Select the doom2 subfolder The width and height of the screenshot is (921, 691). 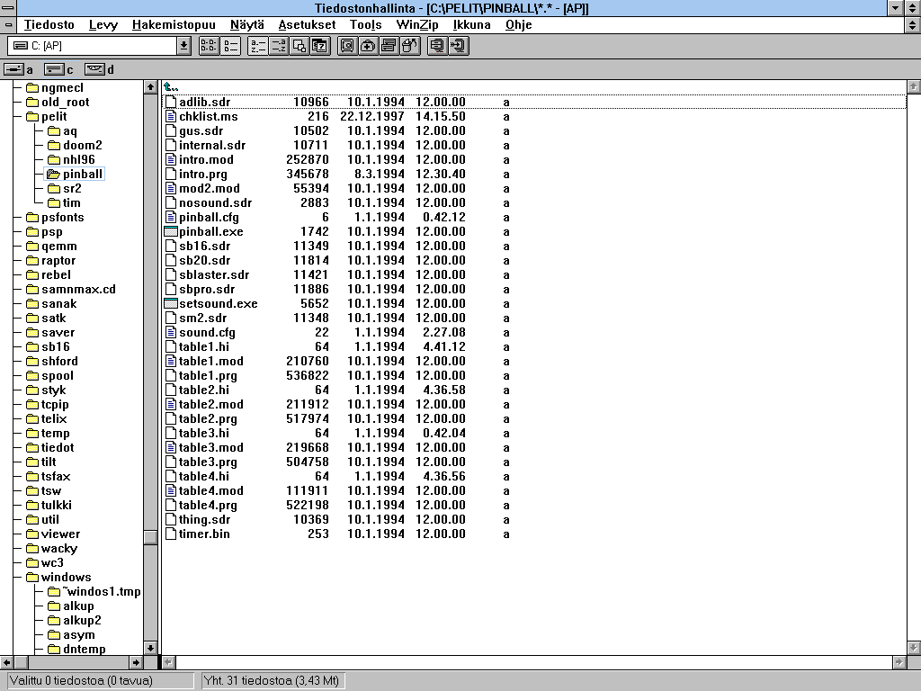point(75,145)
